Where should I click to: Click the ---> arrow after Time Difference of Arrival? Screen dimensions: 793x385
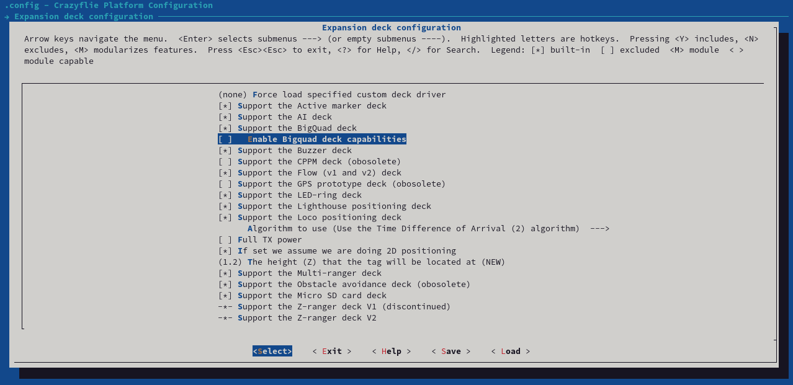600,229
